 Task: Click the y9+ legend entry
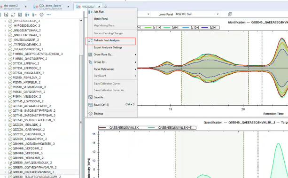(x=171, y=28)
